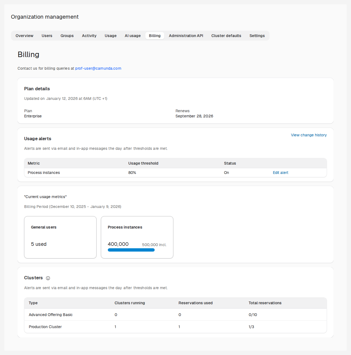Click the 1/3 total reservations value
The image size is (351, 355).
251,327
